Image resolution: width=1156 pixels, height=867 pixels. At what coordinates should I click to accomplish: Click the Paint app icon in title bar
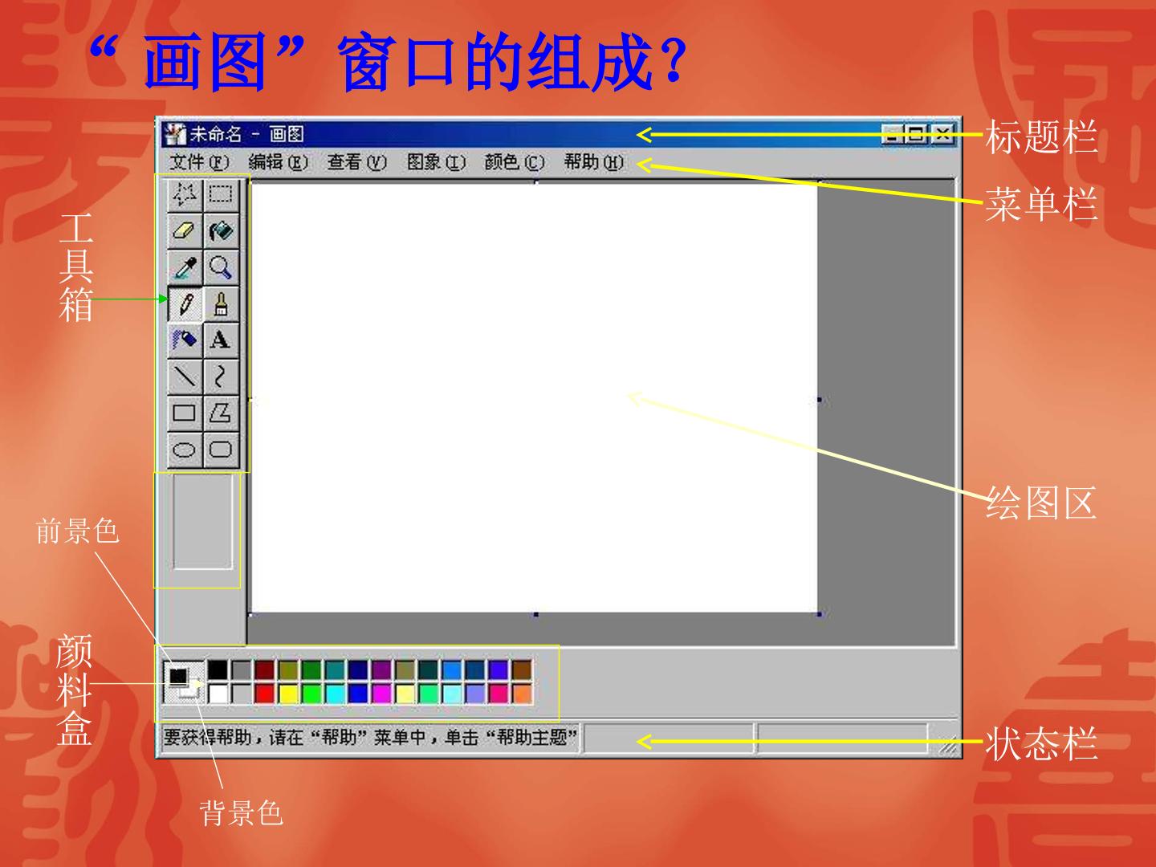click(175, 133)
